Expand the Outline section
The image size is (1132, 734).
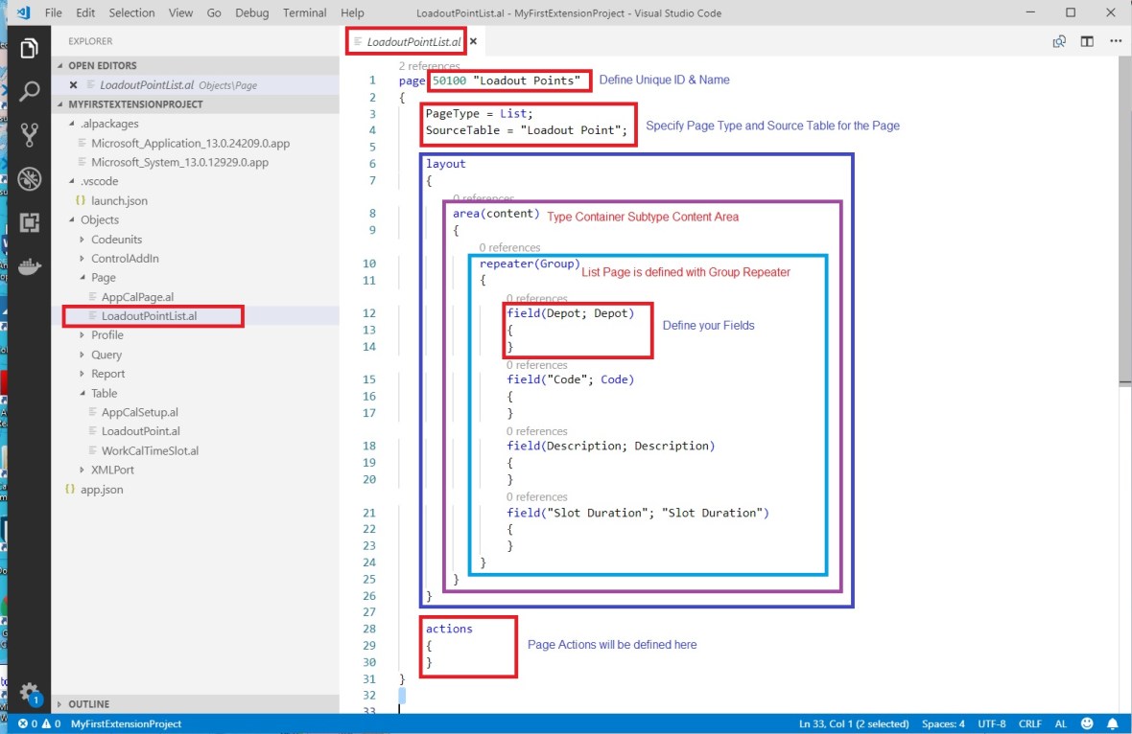pos(88,704)
